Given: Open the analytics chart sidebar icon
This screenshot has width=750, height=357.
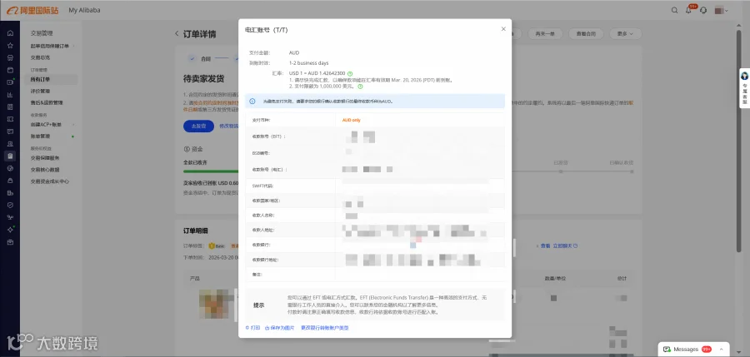Looking at the screenshot, I should click(10, 94).
